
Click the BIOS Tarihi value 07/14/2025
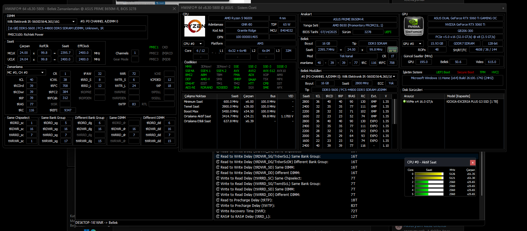click(x=329, y=32)
